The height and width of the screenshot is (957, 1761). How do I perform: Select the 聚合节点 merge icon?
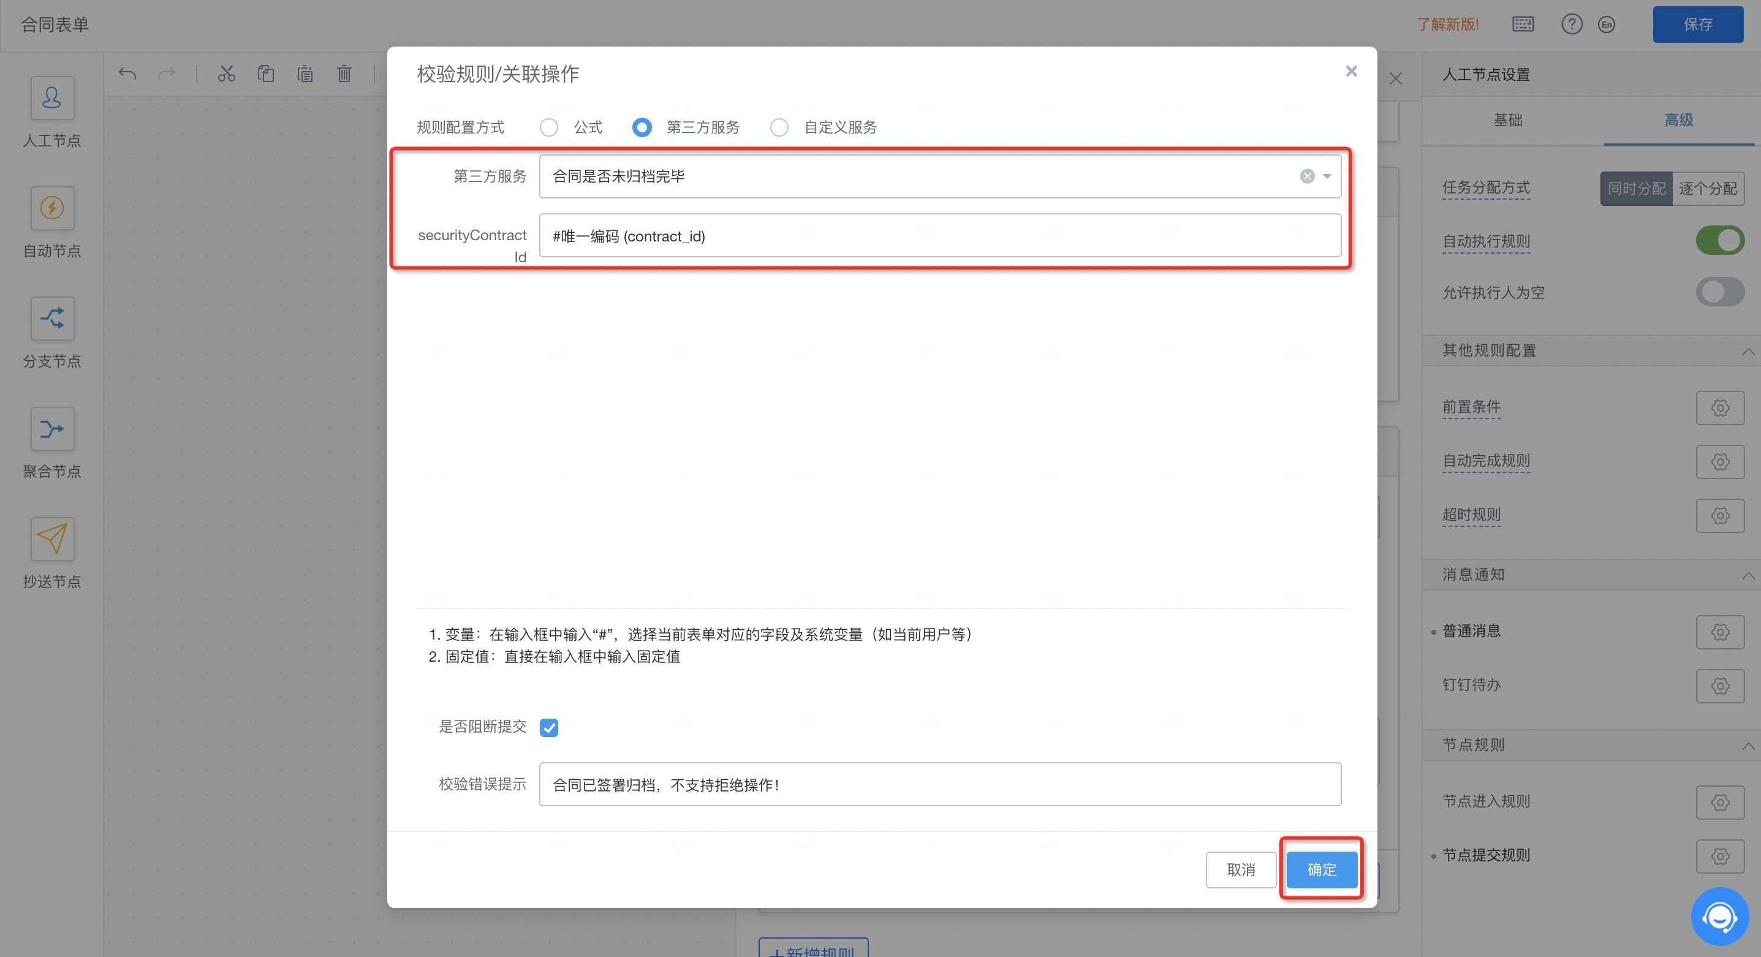pos(52,429)
